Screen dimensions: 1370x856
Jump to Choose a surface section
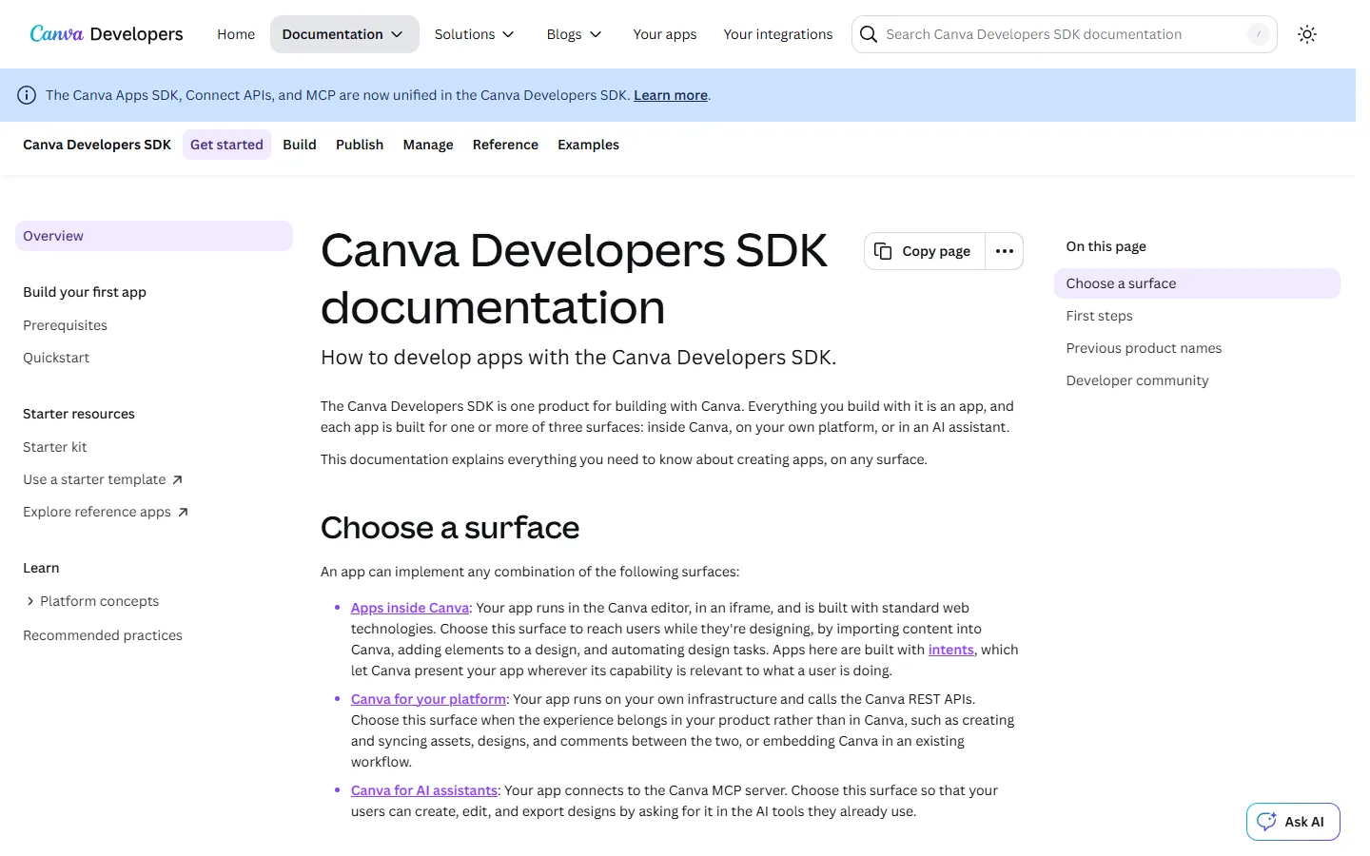pos(1197,283)
